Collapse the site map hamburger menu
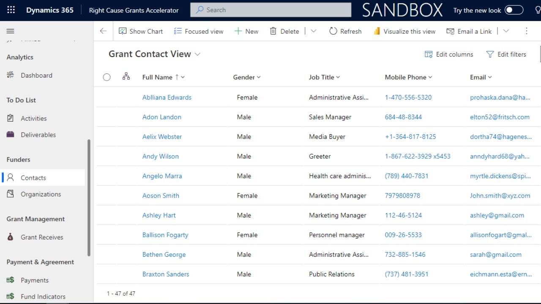This screenshot has height=304, width=541. (11, 31)
